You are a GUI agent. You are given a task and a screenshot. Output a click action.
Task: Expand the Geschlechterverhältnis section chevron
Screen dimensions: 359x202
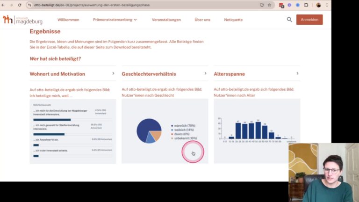click(205, 73)
